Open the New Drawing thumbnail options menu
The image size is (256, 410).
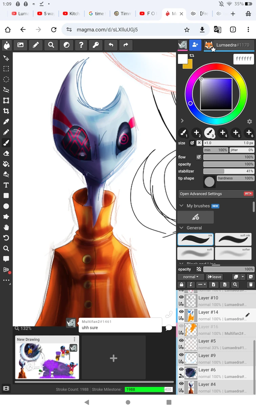(x=75, y=339)
